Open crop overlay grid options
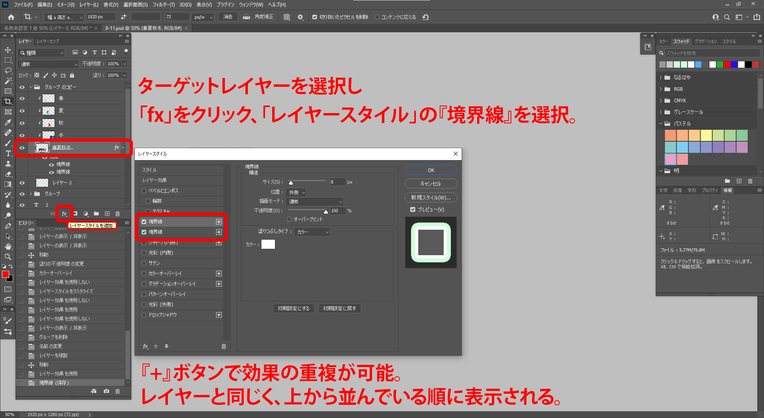Screen dimensions: 764x418 click(x=286, y=17)
